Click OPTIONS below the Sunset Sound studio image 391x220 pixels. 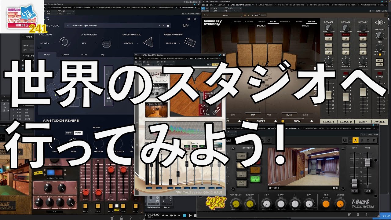tap(274, 188)
